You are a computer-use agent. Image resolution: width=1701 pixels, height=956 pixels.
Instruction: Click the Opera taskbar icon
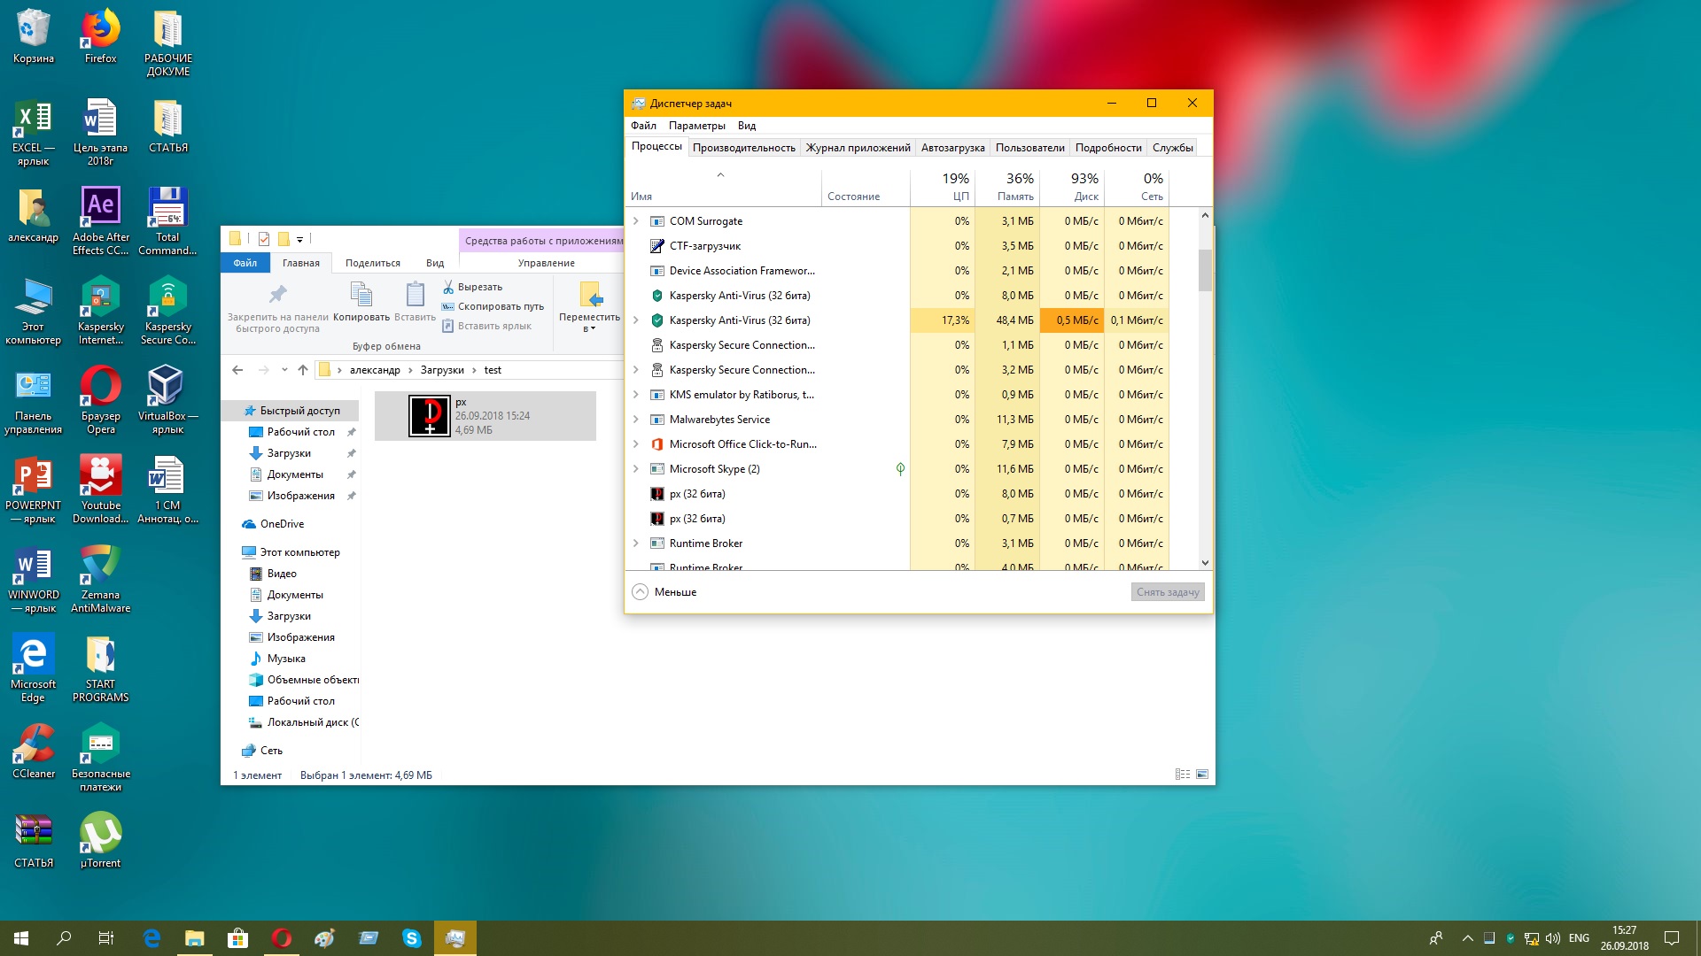(282, 938)
